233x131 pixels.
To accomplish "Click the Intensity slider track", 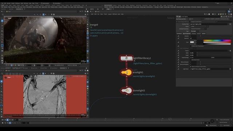I will pyautogui.click(x=214, y=36).
